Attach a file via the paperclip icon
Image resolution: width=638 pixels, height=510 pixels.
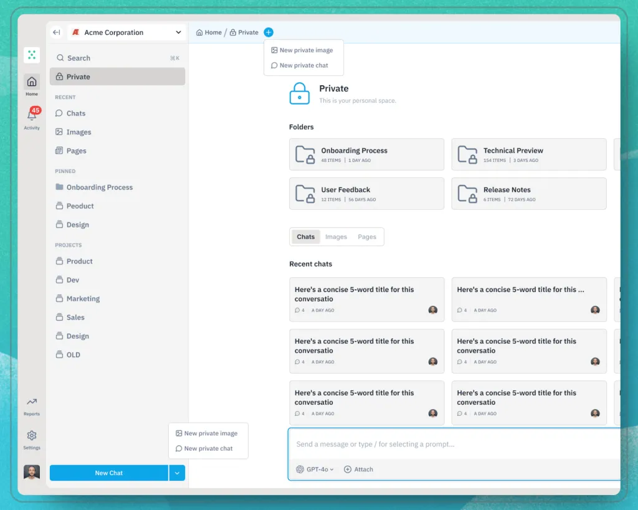coord(358,469)
